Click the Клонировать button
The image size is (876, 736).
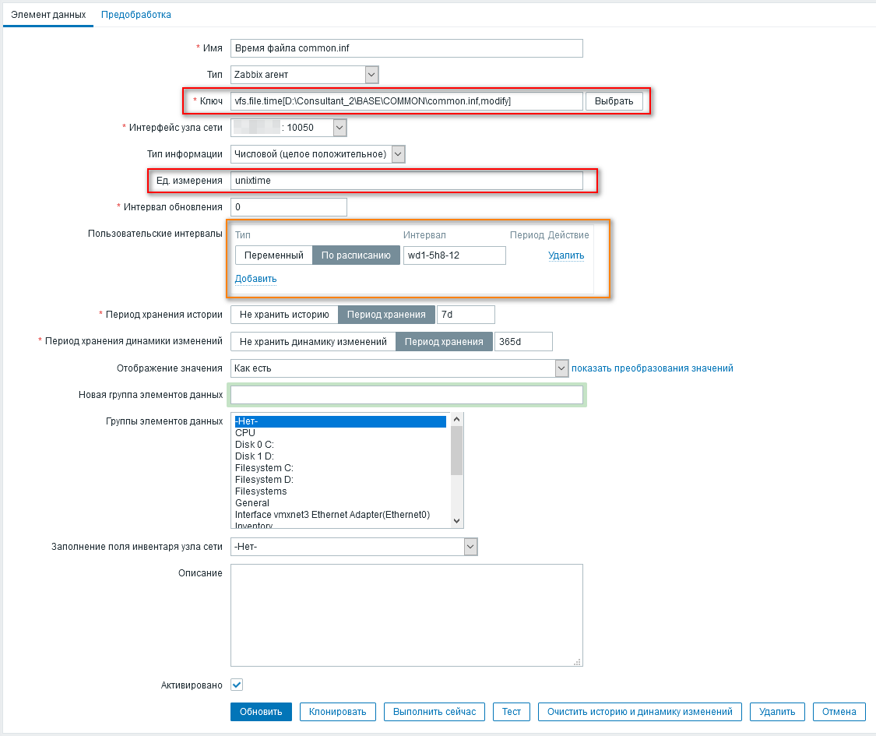337,711
